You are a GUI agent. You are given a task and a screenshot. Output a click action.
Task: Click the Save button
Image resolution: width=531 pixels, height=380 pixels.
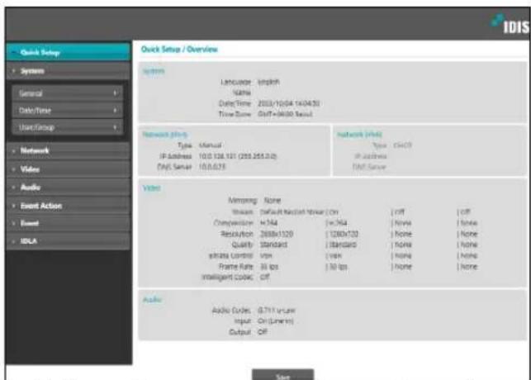282,375
